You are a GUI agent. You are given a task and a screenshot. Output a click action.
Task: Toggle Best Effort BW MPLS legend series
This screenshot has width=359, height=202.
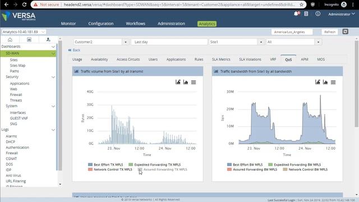click(x=245, y=164)
